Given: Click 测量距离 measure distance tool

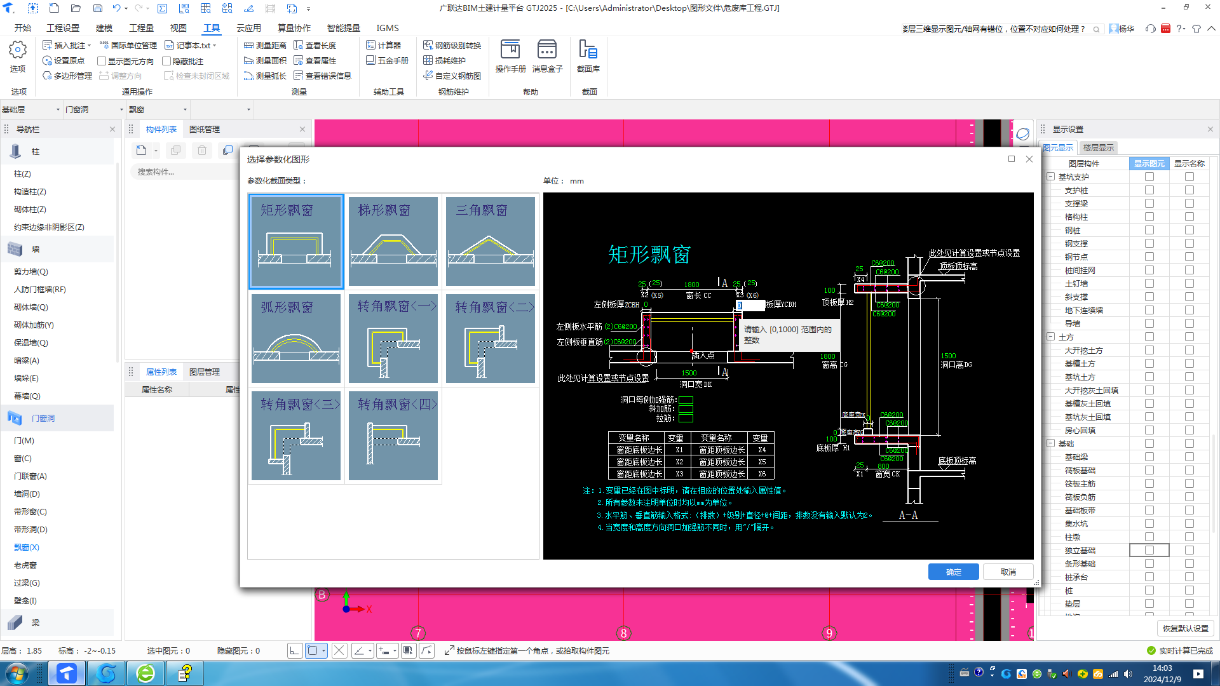Looking at the screenshot, I should point(265,45).
